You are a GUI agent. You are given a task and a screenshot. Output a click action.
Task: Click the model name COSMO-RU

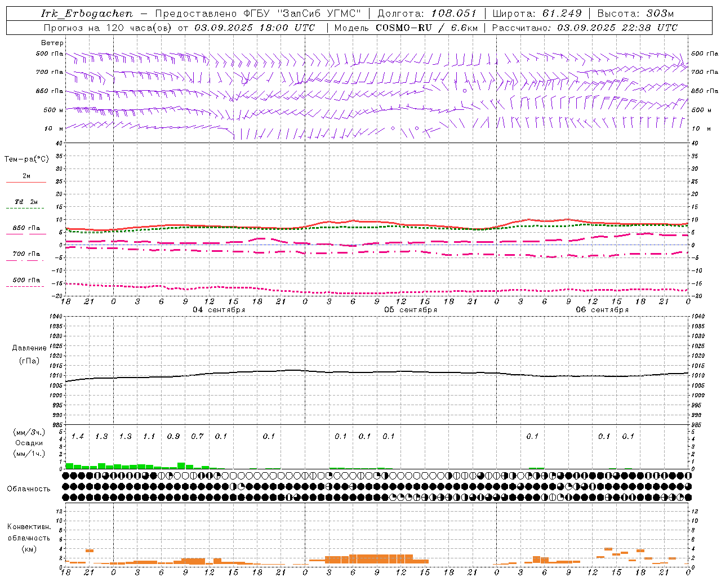point(403,28)
